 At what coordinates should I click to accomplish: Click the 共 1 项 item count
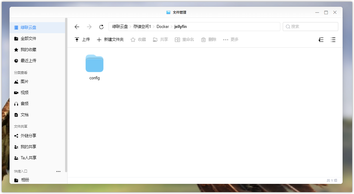[x=332, y=180]
